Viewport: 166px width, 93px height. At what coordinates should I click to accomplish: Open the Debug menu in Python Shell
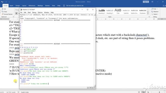click(x=34, y=12)
